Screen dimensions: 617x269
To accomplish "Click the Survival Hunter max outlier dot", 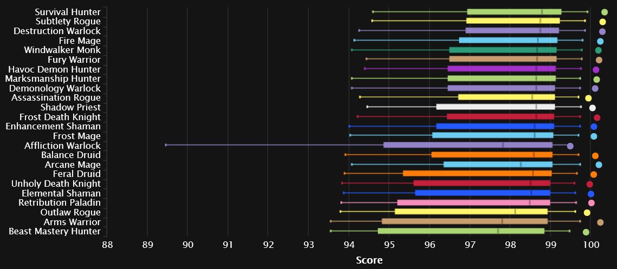I will [x=605, y=12].
